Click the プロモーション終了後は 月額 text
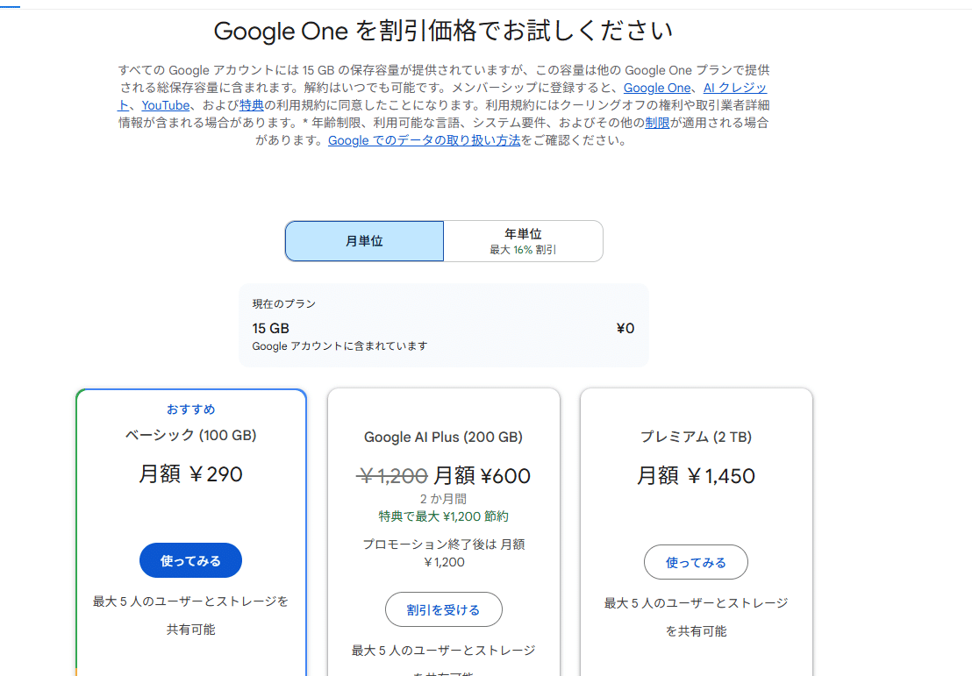The image size is (972, 676). pyautogui.click(x=444, y=544)
